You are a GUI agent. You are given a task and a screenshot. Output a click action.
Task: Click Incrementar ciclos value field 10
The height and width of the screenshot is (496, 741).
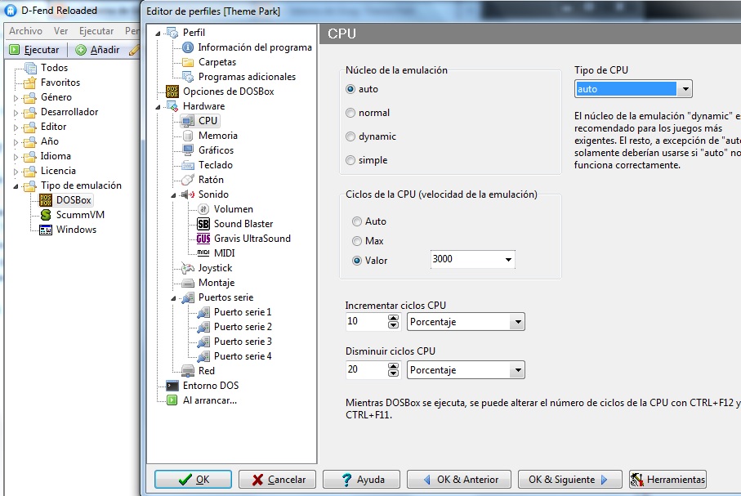[x=366, y=321]
